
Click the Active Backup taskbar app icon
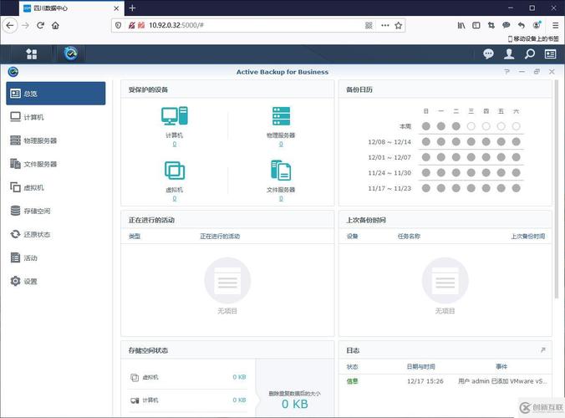[71, 54]
